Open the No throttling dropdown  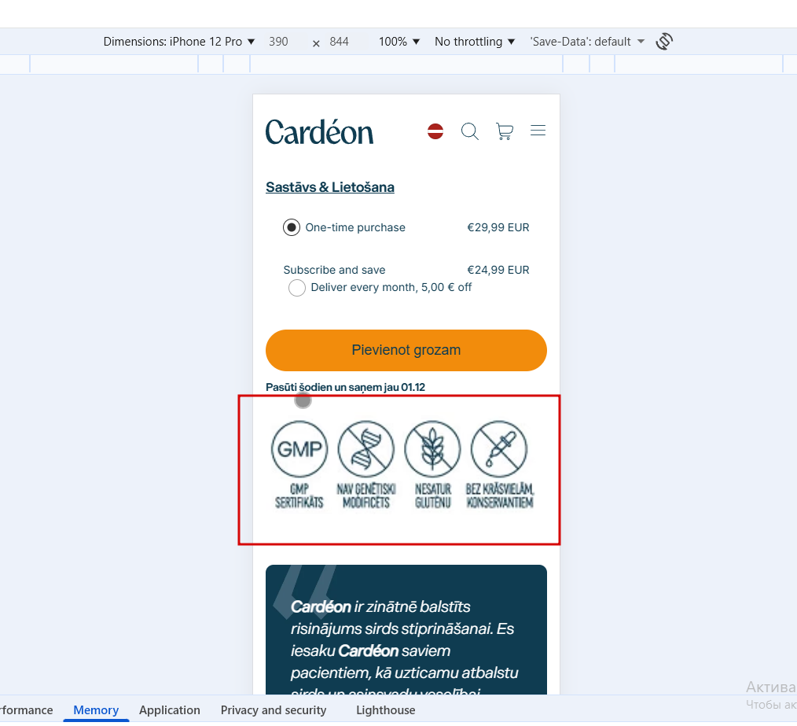[x=474, y=42]
